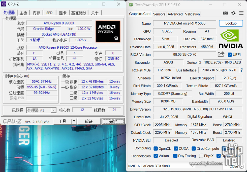Click the 核心电压 value 1.376 V
The height and width of the screenshot is (172, 247).
point(81,40)
